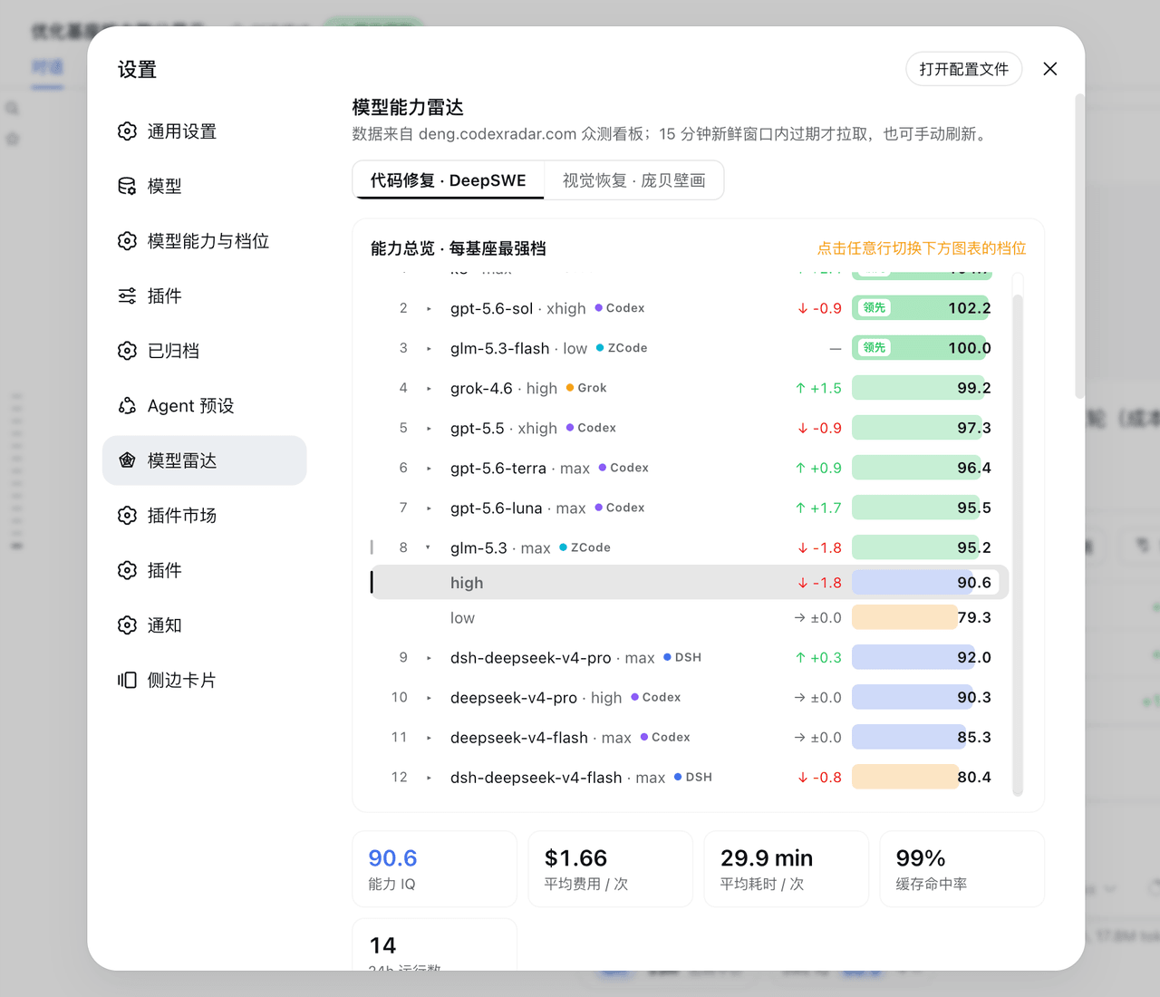Expand the gpt-5.5 xhigh row
Viewport: 1160px width, 997px height.
tap(429, 428)
